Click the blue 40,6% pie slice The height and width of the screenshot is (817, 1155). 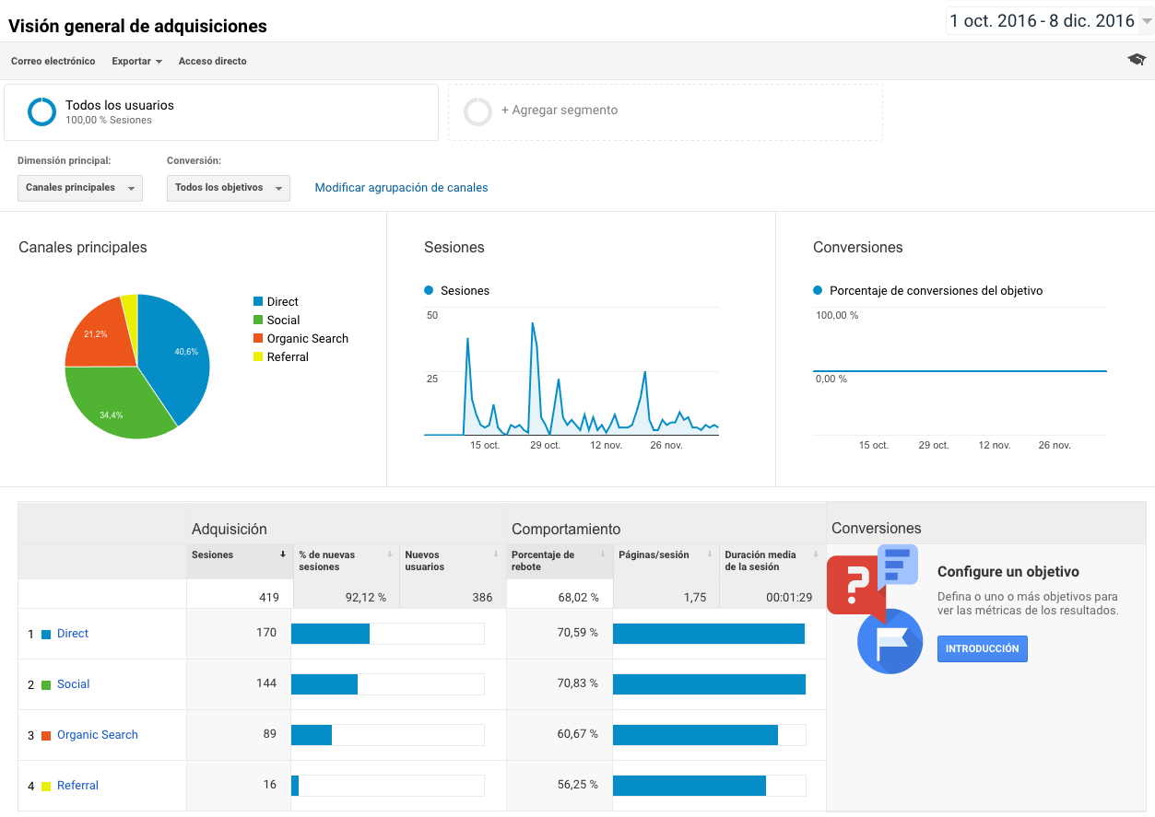click(x=176, y=355)
